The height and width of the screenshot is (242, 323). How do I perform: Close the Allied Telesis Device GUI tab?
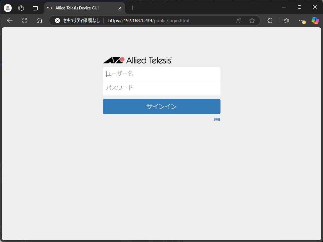coord(120,8)
